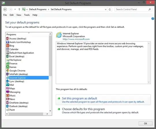Expand the address bar history dropdown
This screenshot has height=129, width=156.
[106, 10]
